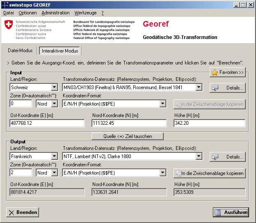Click the Swiss coat of arms logo

8,25
